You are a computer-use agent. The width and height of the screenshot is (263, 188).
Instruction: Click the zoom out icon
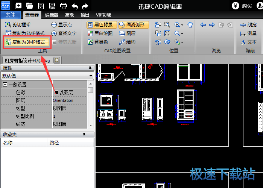tap(177, 33)
